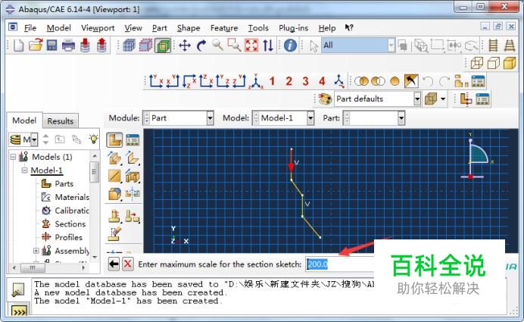Open the message area tab icon
This screenshot has width=524, height=322.
click(17, 290)
